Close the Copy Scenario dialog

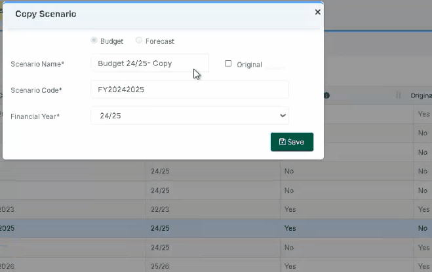tap(318, 12)
